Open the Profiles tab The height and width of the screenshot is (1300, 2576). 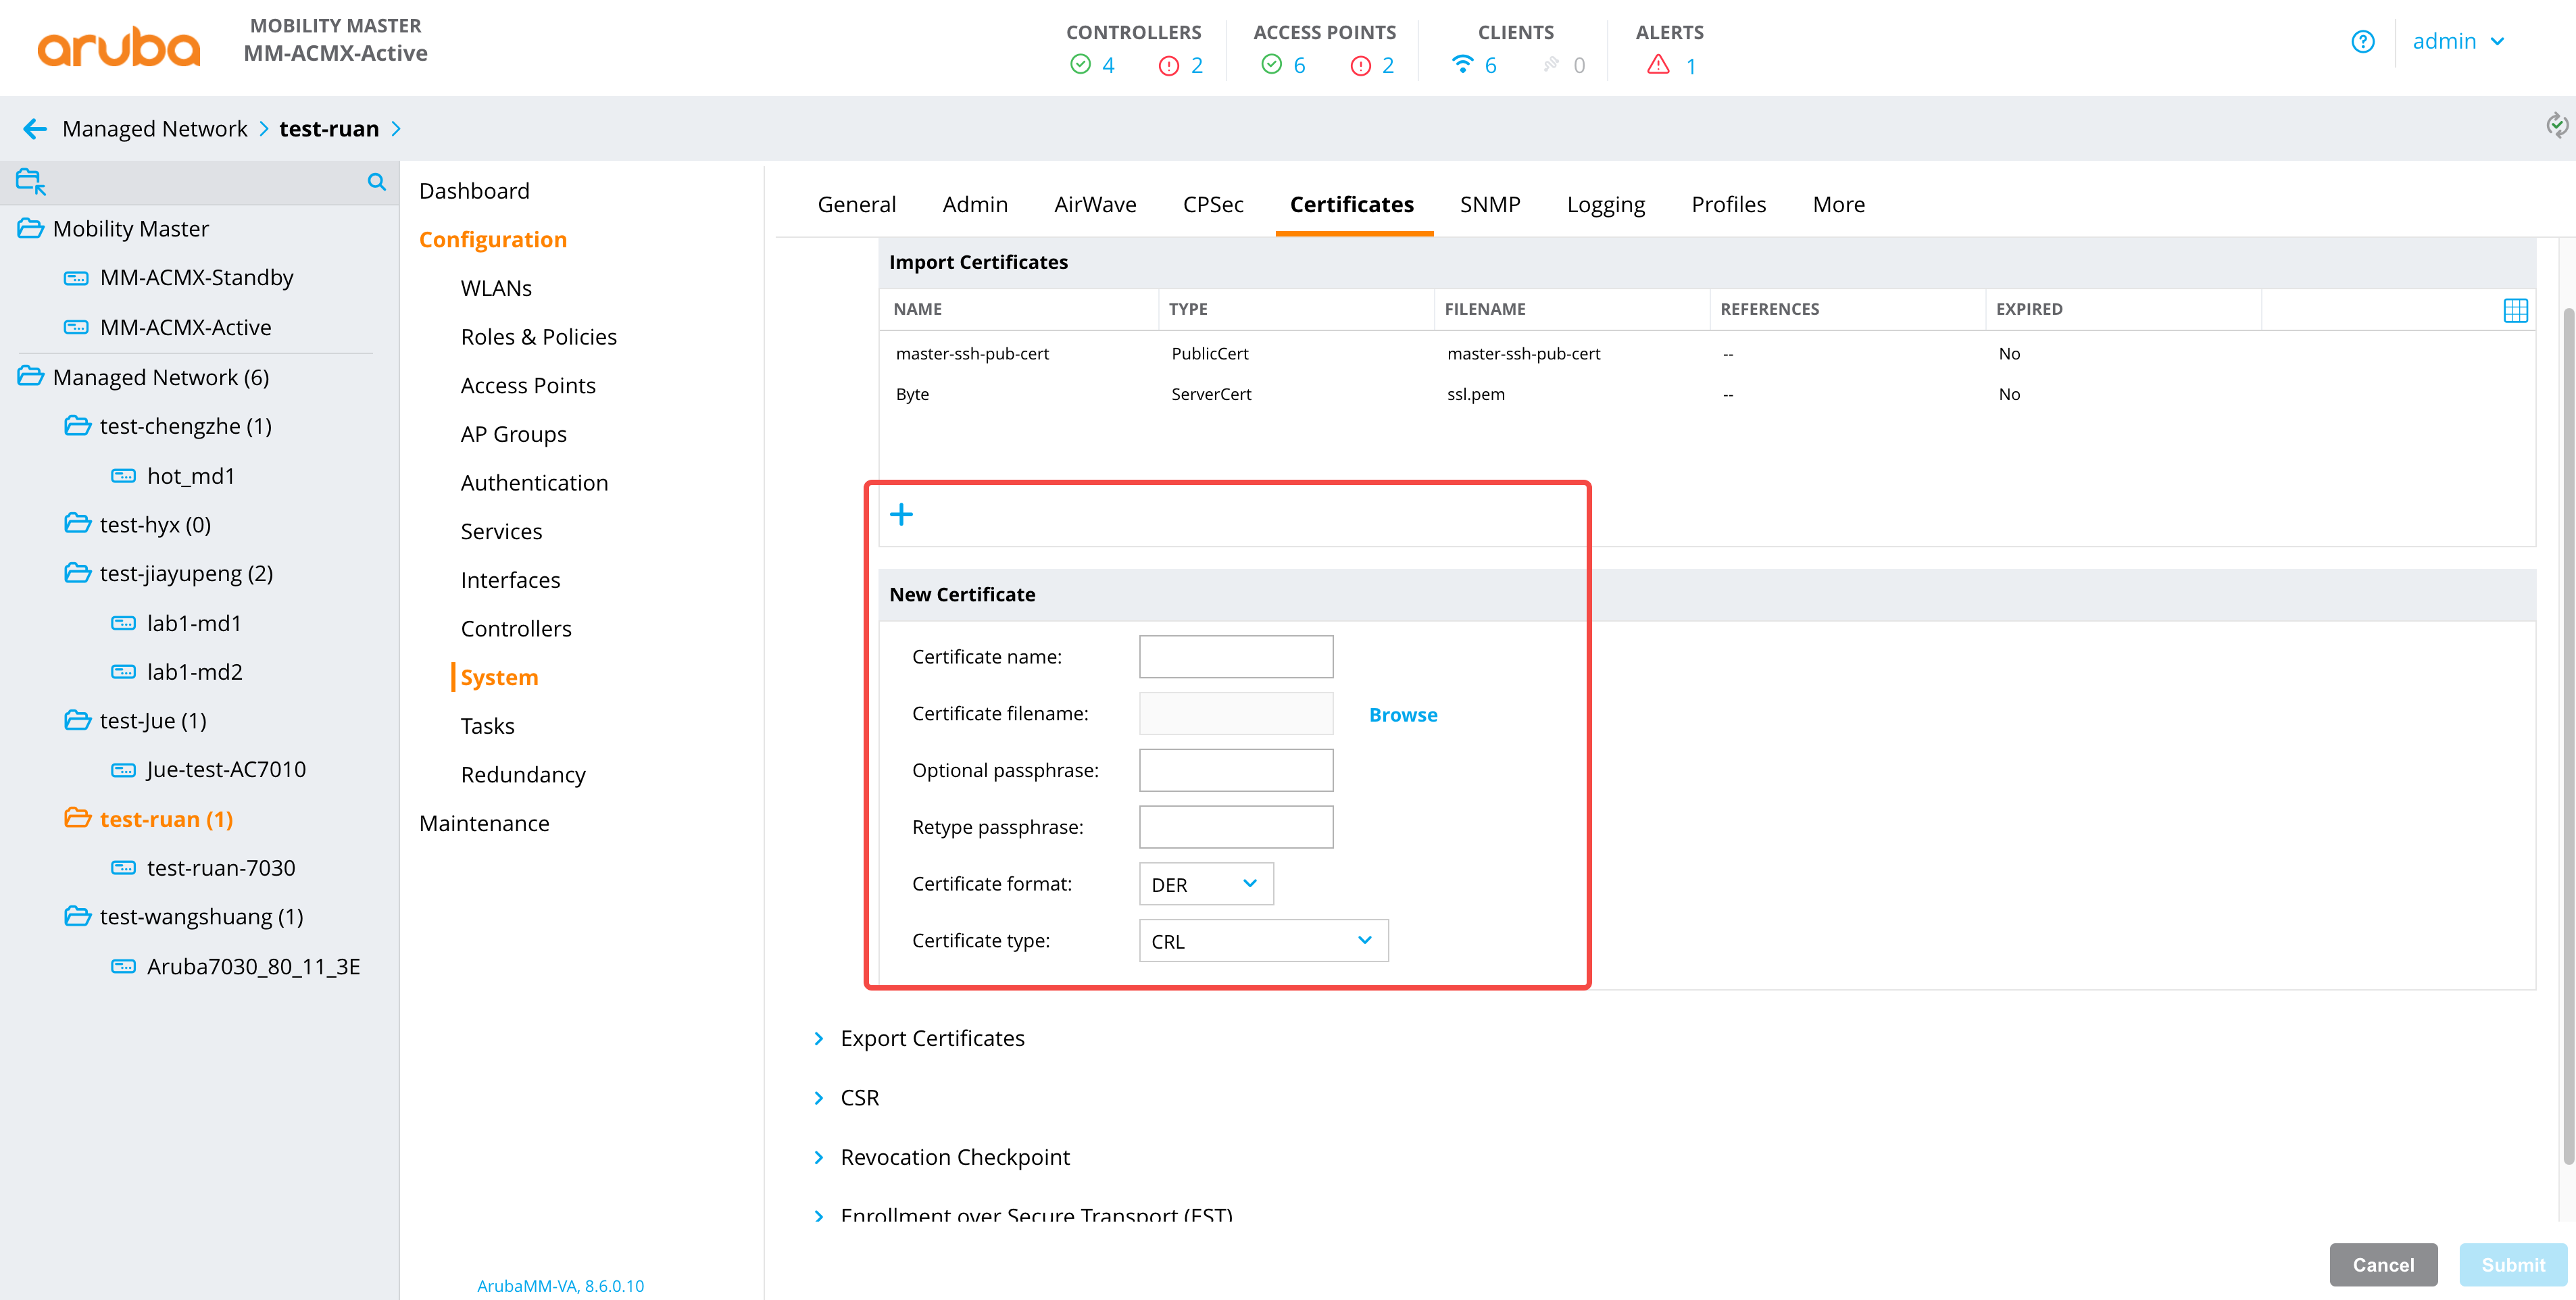(x=1728, y=205)
